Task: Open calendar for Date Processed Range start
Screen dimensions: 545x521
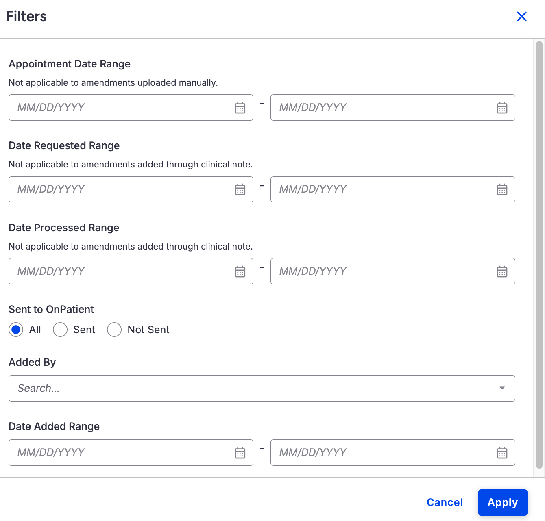Action: click(240, 271)
